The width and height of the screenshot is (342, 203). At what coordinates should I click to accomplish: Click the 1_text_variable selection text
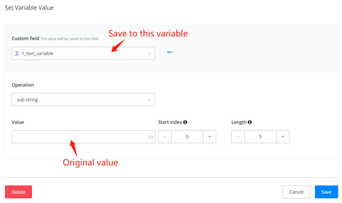point(37,54)
